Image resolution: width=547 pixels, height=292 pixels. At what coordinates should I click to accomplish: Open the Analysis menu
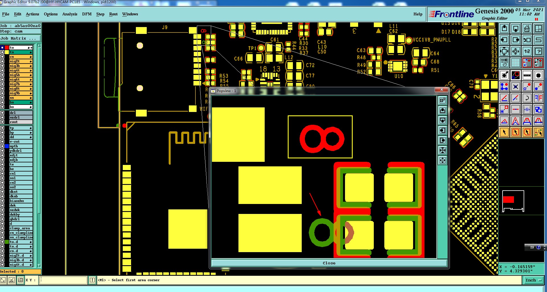(x=70, y=14)
